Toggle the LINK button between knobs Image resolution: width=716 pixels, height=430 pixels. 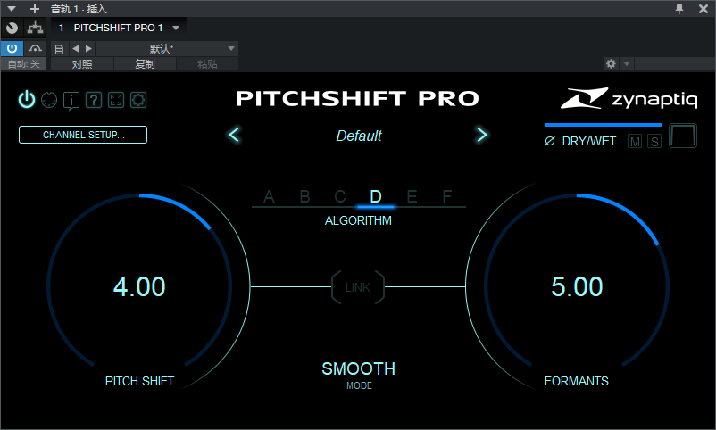[358, 287]
